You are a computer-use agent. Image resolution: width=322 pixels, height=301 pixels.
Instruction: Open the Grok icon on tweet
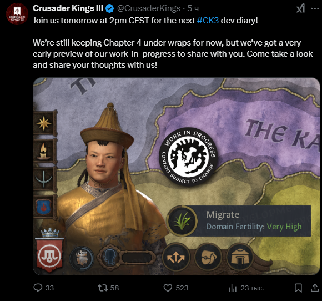click(300, 9)
